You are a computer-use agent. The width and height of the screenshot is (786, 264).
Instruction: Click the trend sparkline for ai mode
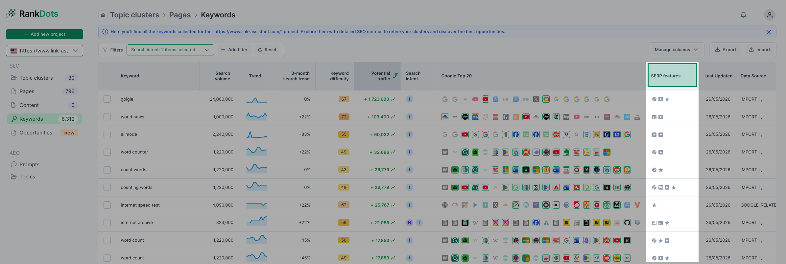(x=256, y=134)
